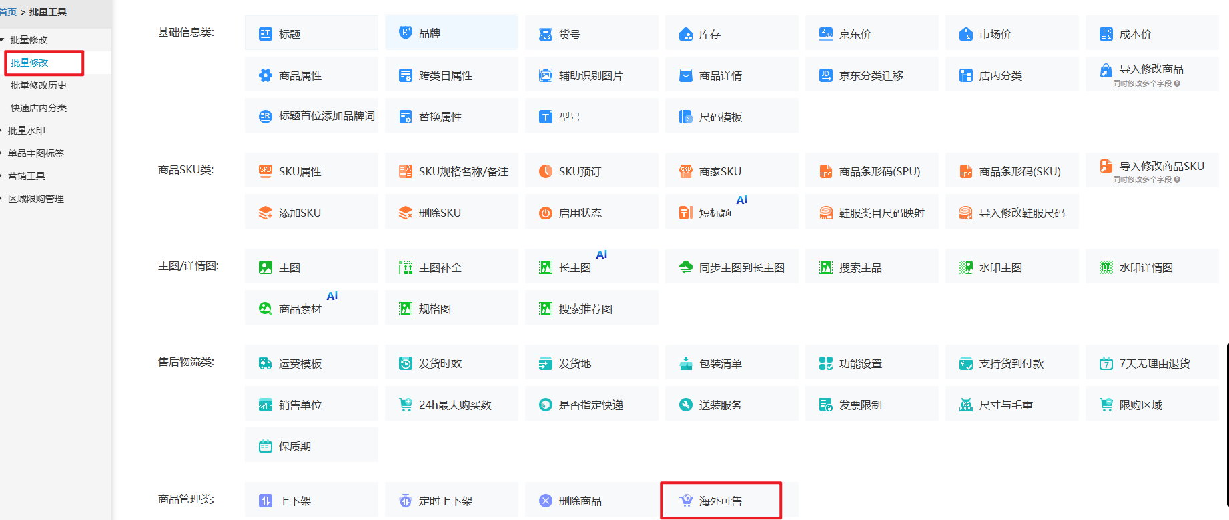Open the 运费模板 truck icon
Viewport: 1229px width, 520px height.
click(x=266, y=363)
